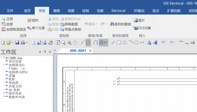Click the refresh view icon
197x112 pixels.
pyautogui.click(x=58, y=43)
